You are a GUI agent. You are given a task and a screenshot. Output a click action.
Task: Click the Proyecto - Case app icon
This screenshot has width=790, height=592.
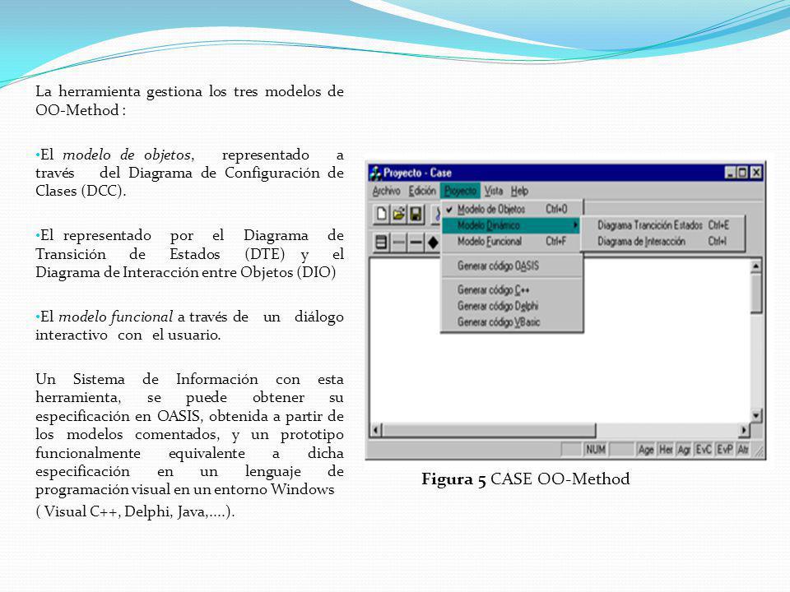click(375, 173)
